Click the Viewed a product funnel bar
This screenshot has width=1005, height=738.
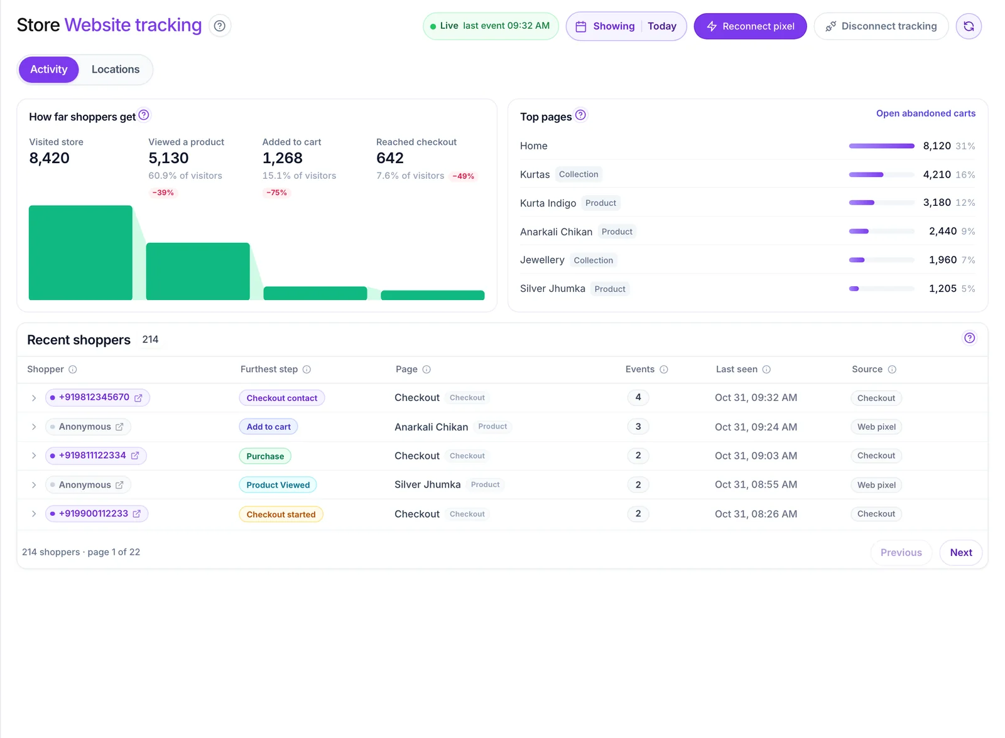coord(198,272)
